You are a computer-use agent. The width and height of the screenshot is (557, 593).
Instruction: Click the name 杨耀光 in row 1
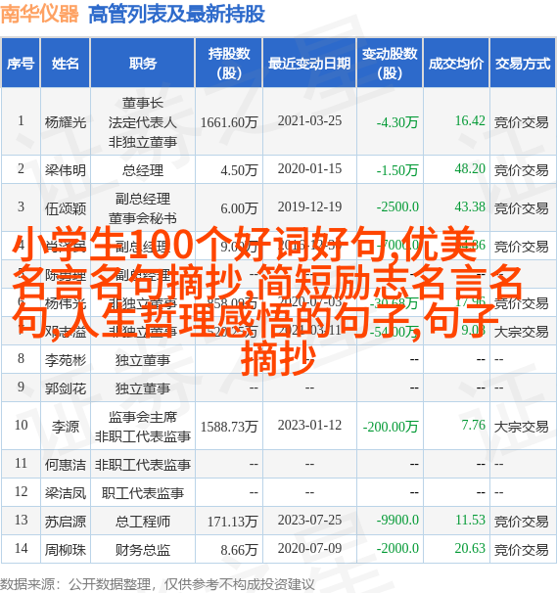(66, 122)
